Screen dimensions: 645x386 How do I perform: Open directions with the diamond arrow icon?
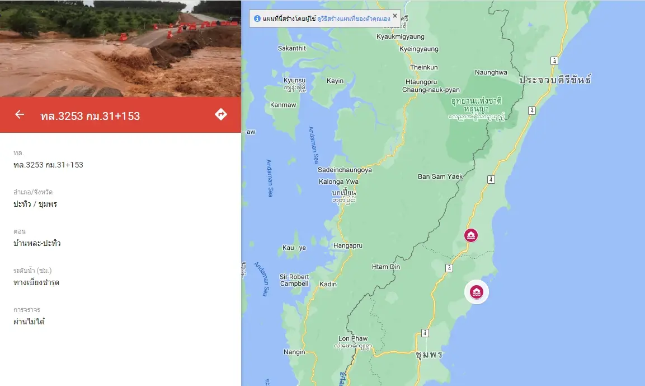click(221, 114)
